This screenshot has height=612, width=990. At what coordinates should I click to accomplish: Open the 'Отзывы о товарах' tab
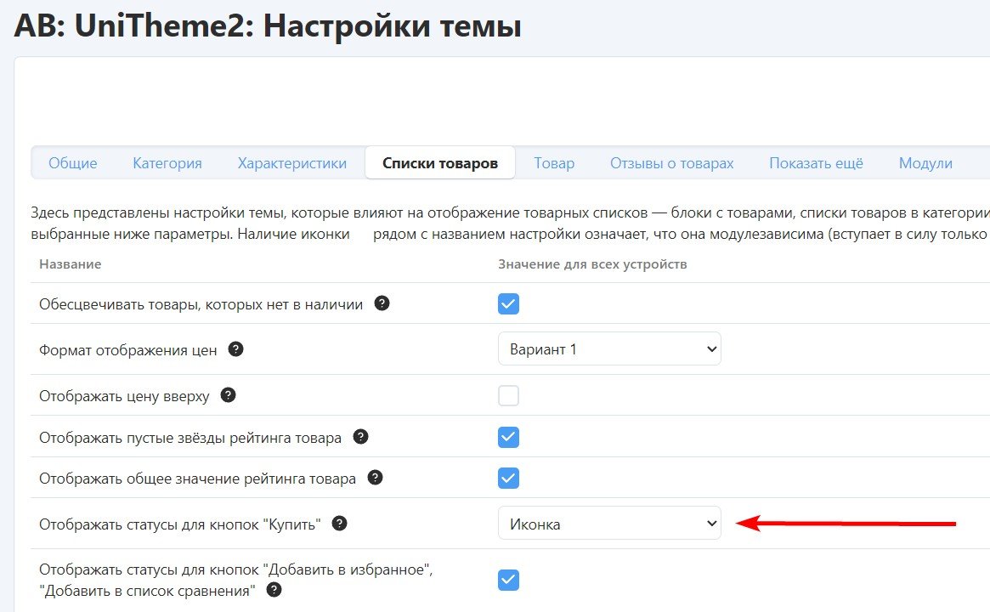tap(671, 163)
